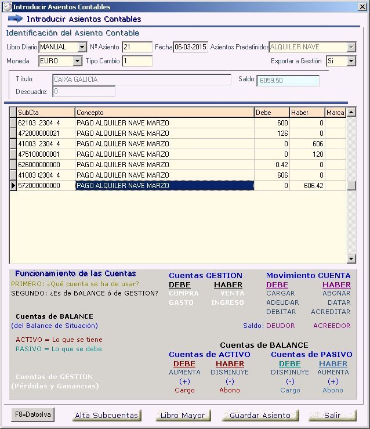370x429 pixels.
Task: Click Debe value 126
Action: 272,134
